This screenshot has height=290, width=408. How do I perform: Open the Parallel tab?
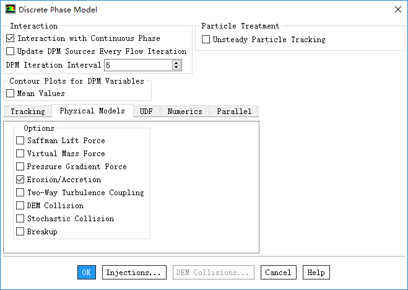click(234, 112)
